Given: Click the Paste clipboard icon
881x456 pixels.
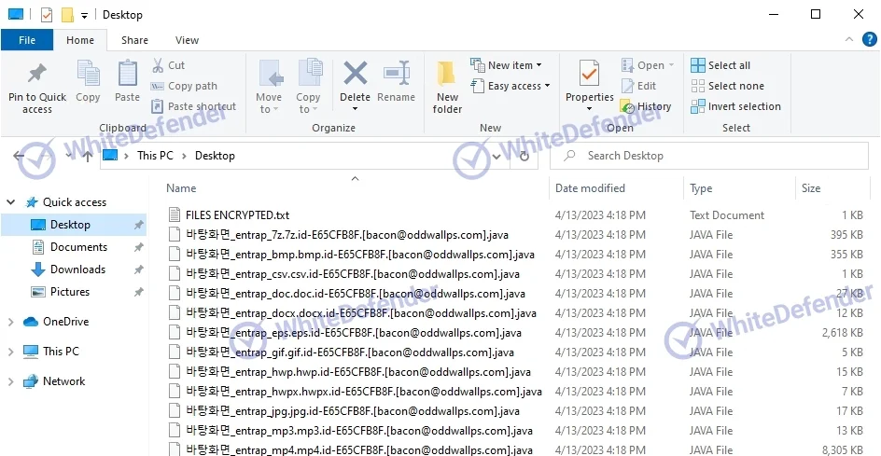Looking at the screenshot, I should pyautogui.click(x=127, y=75).
